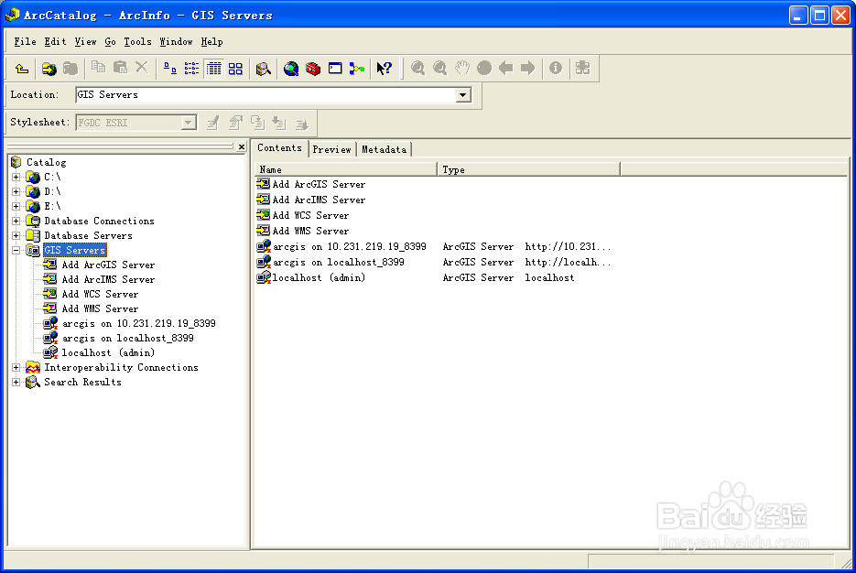Click the Zoom Out geography tool

tap(439, 69)
